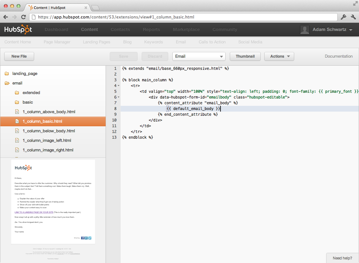
Task: Open the Marketplace menu item
Action: click(186, 30)
